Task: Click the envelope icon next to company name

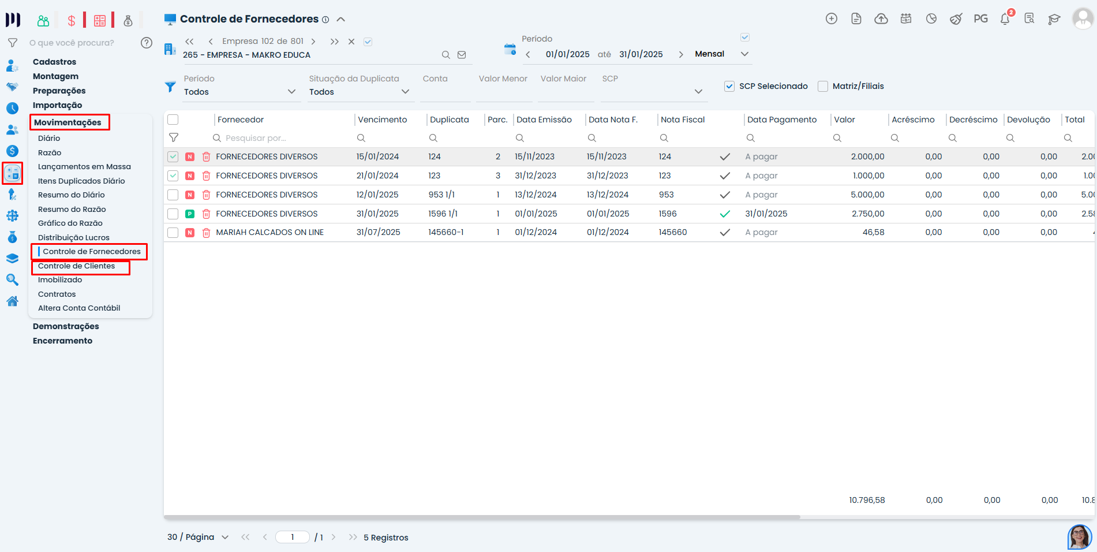Action: pos(462,55)
